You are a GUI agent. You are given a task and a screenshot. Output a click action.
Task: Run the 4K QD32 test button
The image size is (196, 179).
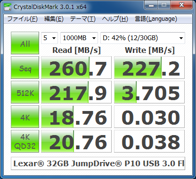[25, 141]
